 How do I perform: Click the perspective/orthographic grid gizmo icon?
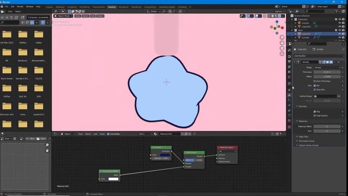click(x=282, y=54)
